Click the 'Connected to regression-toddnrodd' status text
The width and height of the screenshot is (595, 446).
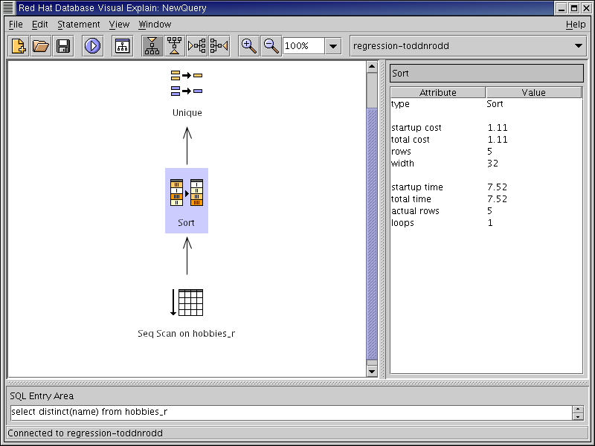[x=85, y=433]
